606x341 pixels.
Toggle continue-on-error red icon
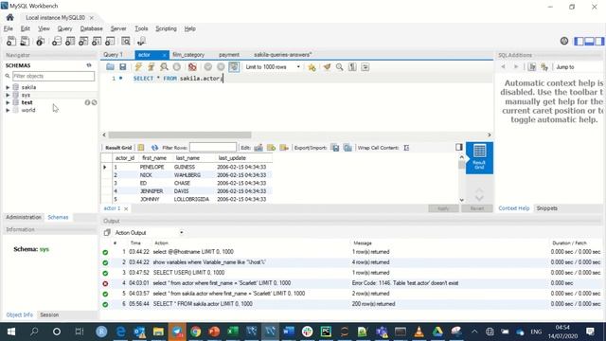[x=192, y=67]
